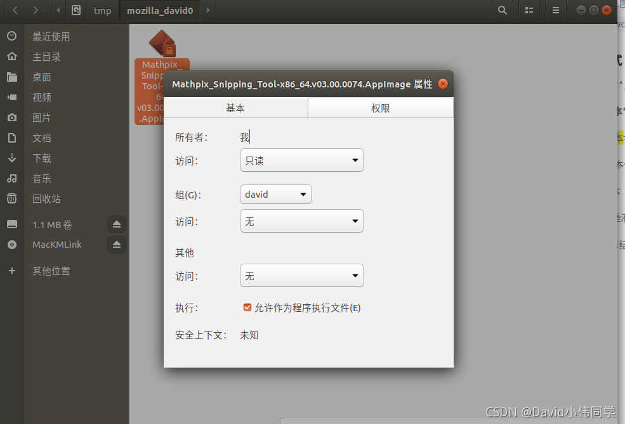Open Pictures (图片) in sidebar
This screenshot has width=625, height=424.
(x=65, y=117)
